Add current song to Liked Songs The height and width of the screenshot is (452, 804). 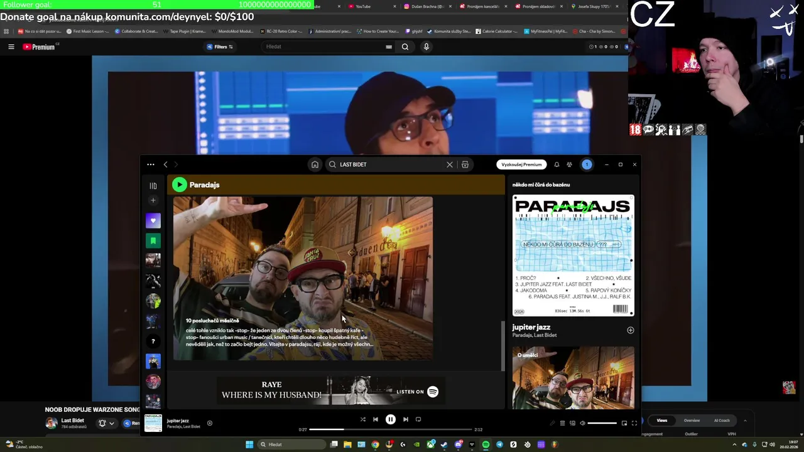210,423
